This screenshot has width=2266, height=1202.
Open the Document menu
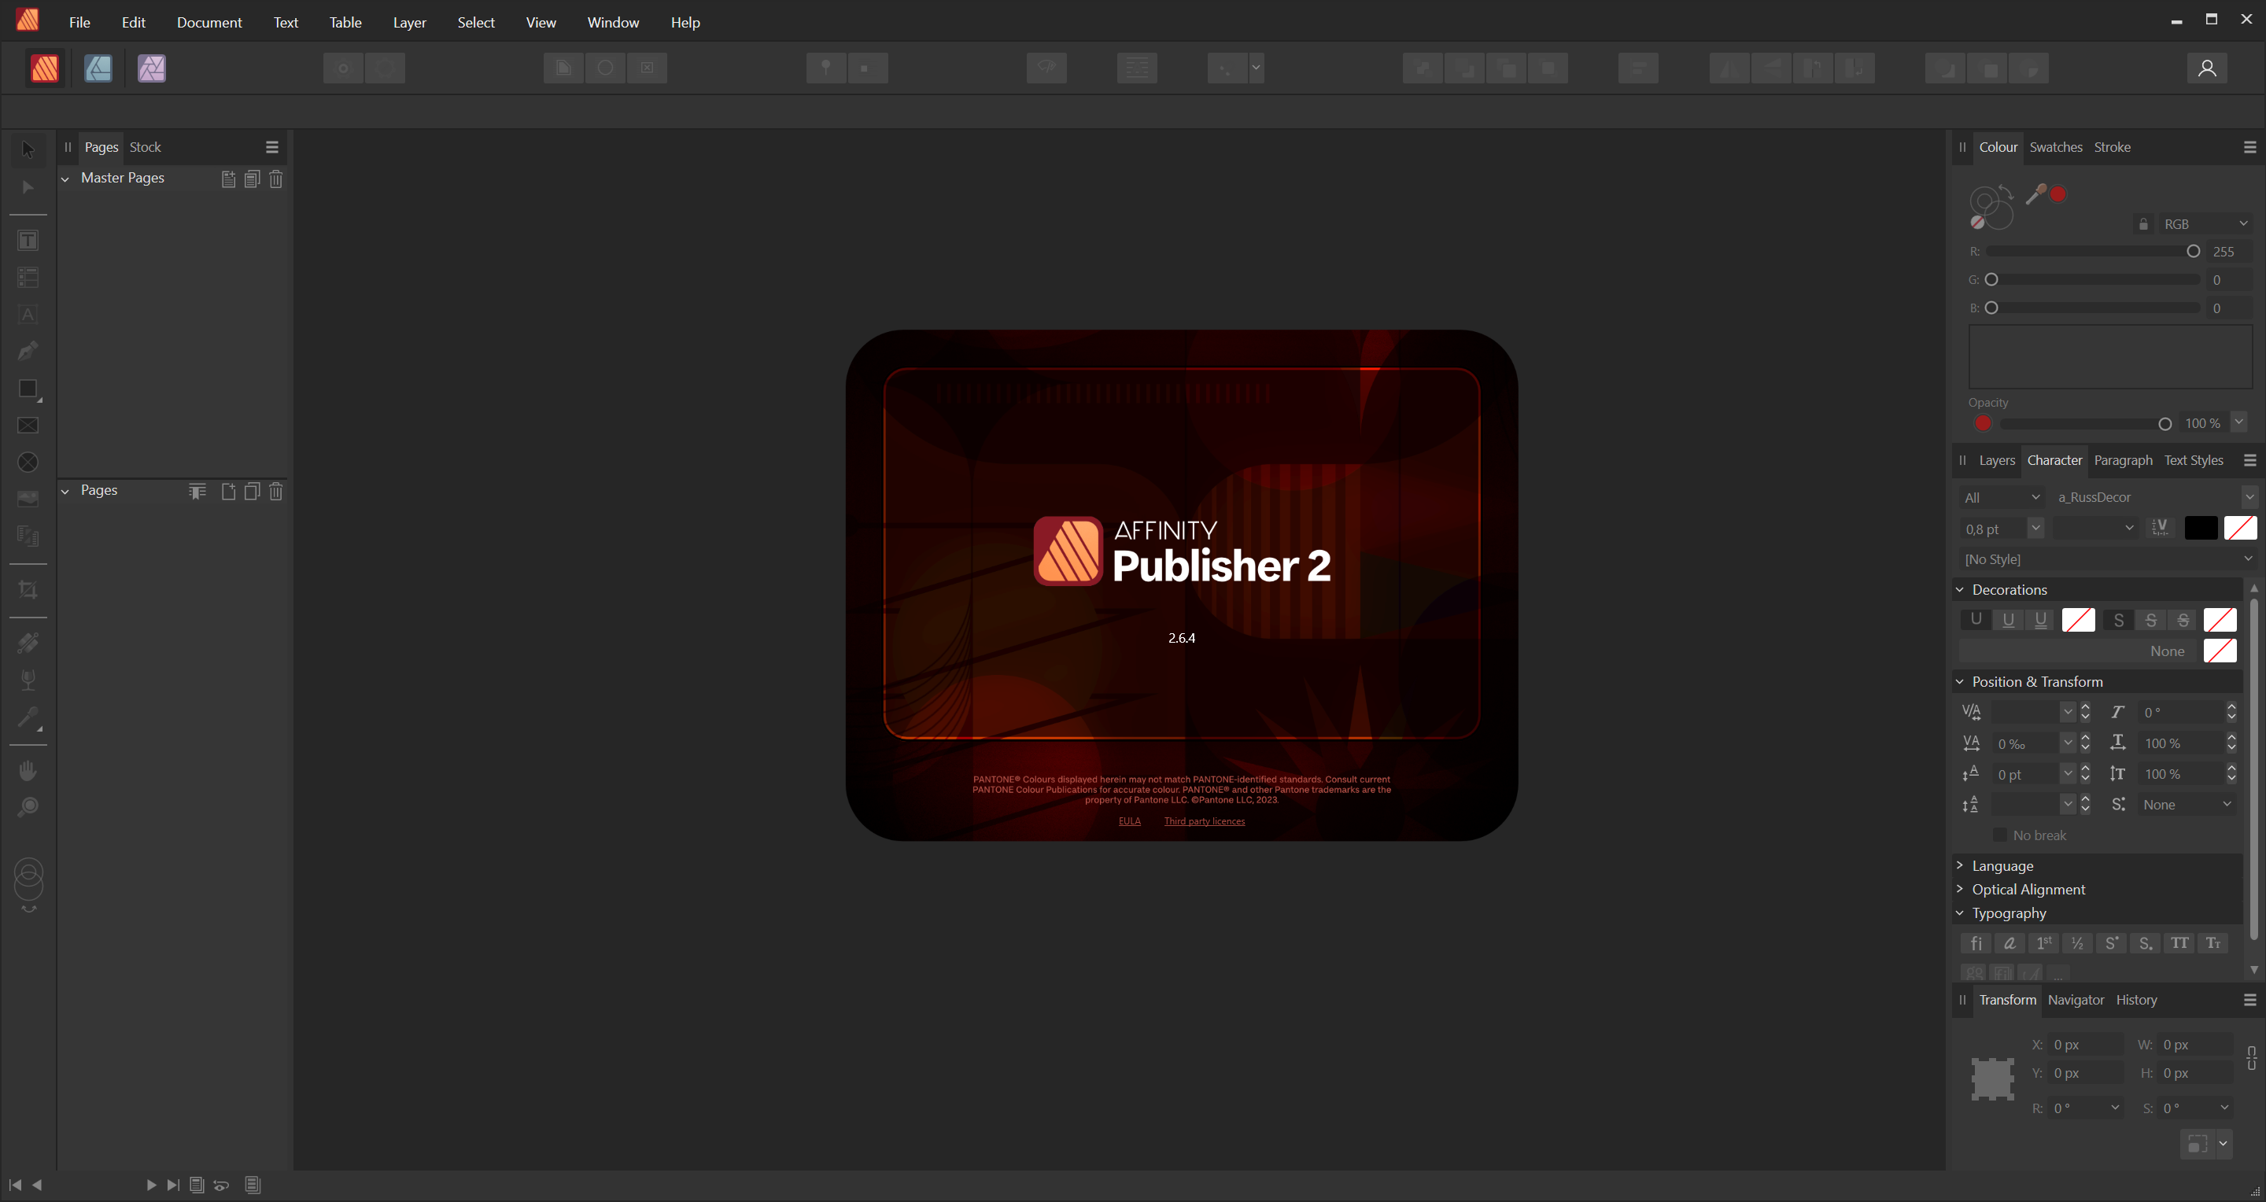209,22
